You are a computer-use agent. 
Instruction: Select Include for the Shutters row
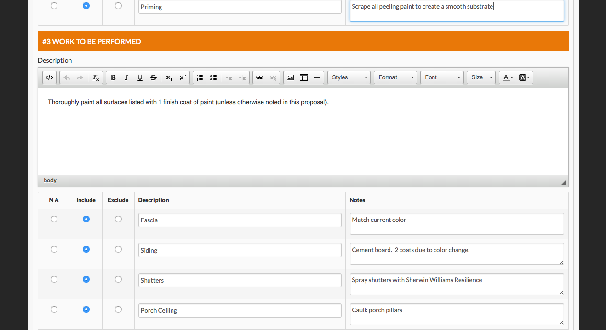[86, 279]
